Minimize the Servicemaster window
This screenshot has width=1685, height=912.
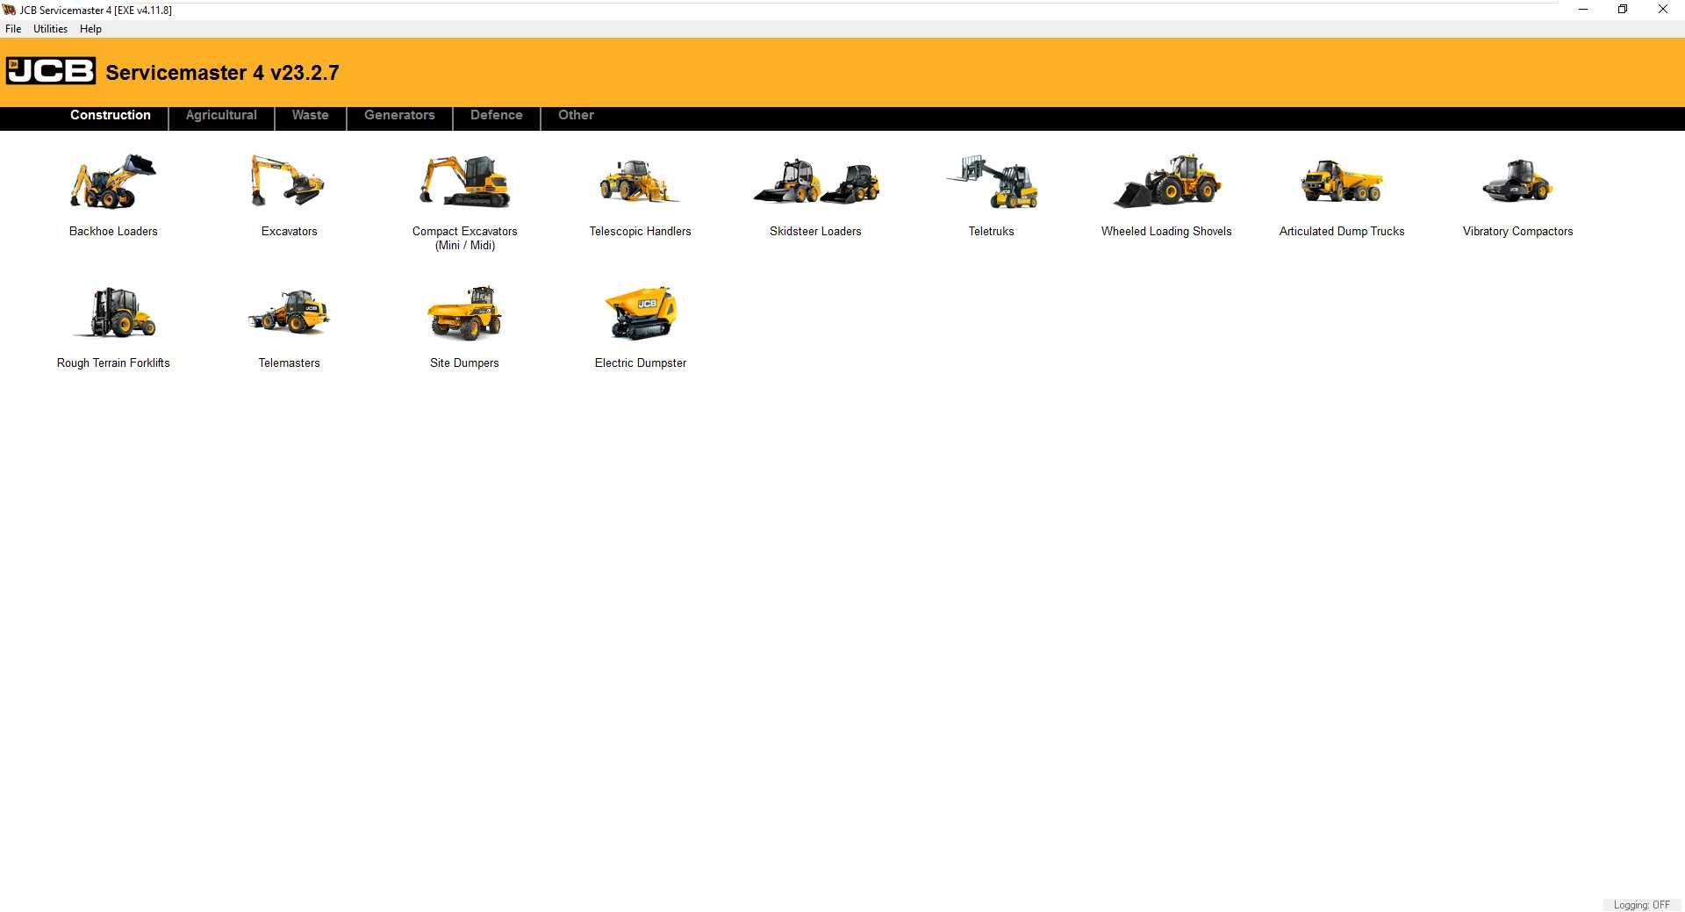(x=1583, y=10)
